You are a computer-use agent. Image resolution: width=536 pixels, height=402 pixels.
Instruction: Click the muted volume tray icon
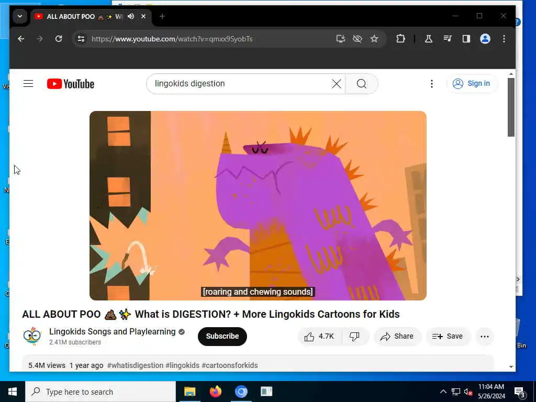(468, 392)
